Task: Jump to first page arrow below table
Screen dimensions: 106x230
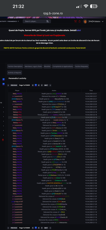Action: pyautogui.click(x=8, y=228)
